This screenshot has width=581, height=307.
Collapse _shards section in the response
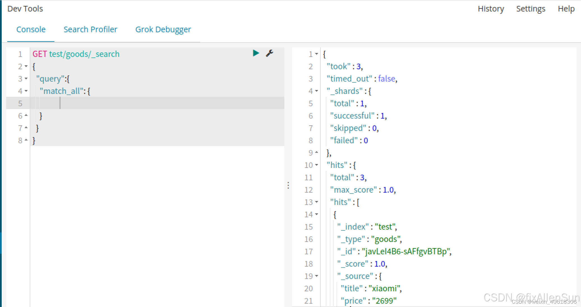[317, 91]
